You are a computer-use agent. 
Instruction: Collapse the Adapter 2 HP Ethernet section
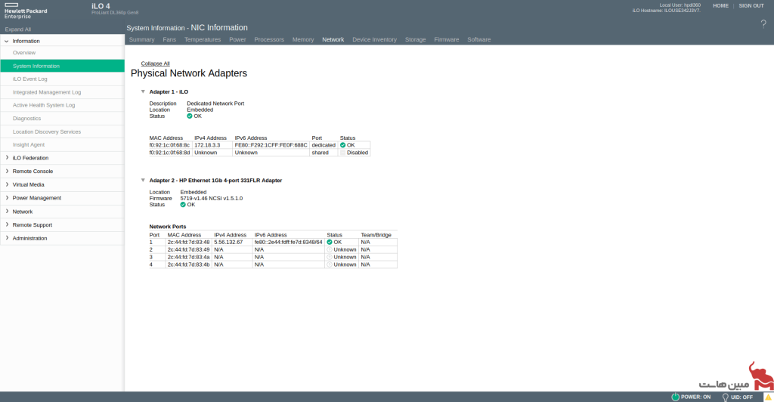143,181
